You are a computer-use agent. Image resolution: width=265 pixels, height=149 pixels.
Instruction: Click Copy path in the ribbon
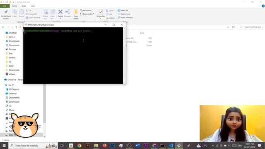click(31, 14)
